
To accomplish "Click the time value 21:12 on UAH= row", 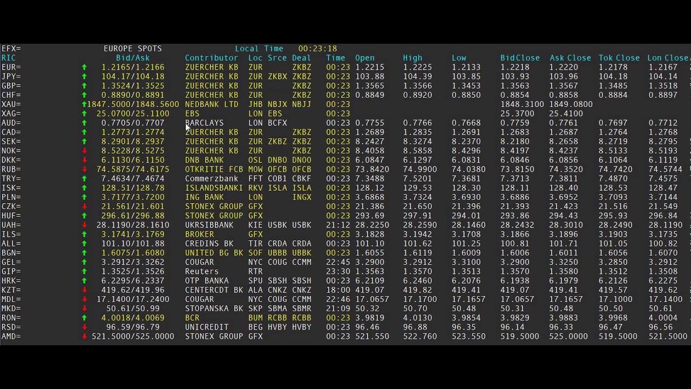I will tap(338, 225).
